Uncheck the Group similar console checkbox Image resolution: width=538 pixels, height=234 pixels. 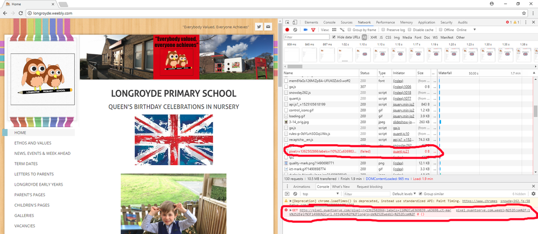(421, 194)
